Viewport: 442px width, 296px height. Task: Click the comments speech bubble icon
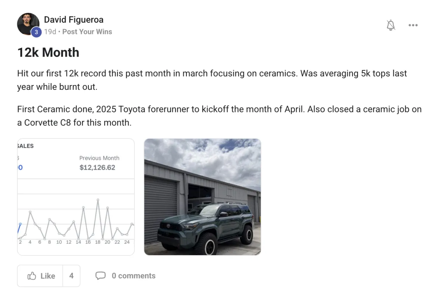click(101, 276)
